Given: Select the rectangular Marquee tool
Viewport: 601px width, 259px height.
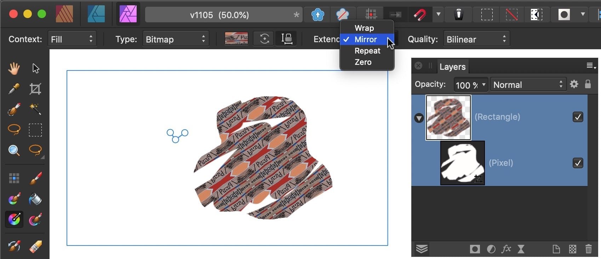Looking at the screenshot, I should (x=35, y=130).
